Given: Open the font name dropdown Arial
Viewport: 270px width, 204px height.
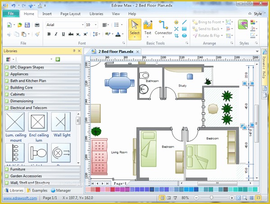Looking at the screenshot, I should (83, 25).
